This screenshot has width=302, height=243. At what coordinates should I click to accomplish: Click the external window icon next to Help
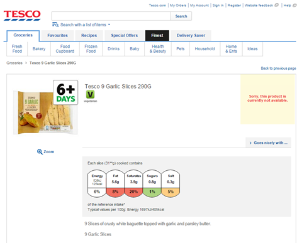tap(294, 5)
